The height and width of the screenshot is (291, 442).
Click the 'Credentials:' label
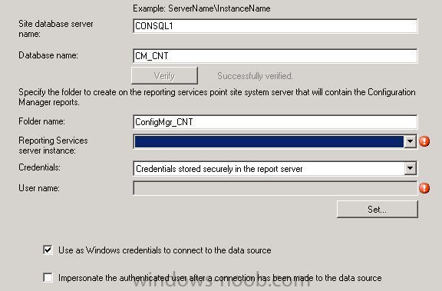(x=39, y=167)
